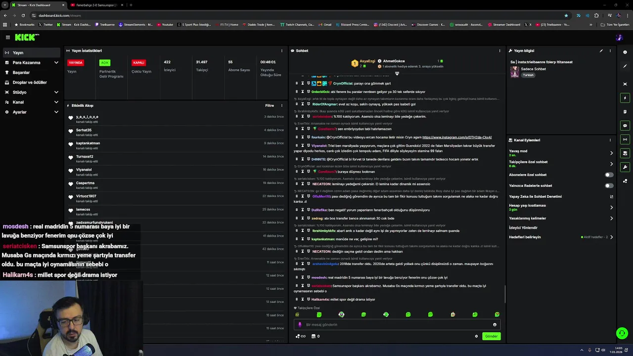Open the Streamer Dashboard bookmark
This screenshot has width=633, height=356.
[x=504, y=24]
